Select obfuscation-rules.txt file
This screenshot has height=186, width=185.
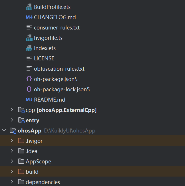[59, 69]
